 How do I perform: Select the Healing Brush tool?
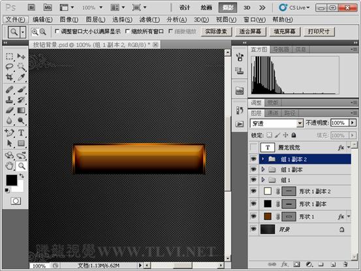(x=9, y=89)
